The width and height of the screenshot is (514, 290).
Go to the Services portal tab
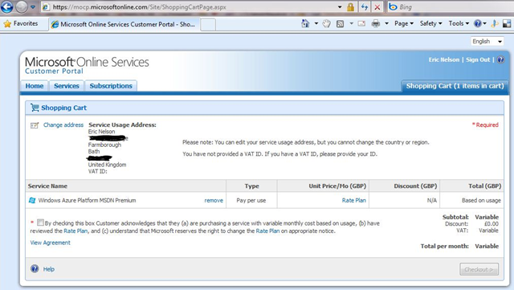click(67, 86)
